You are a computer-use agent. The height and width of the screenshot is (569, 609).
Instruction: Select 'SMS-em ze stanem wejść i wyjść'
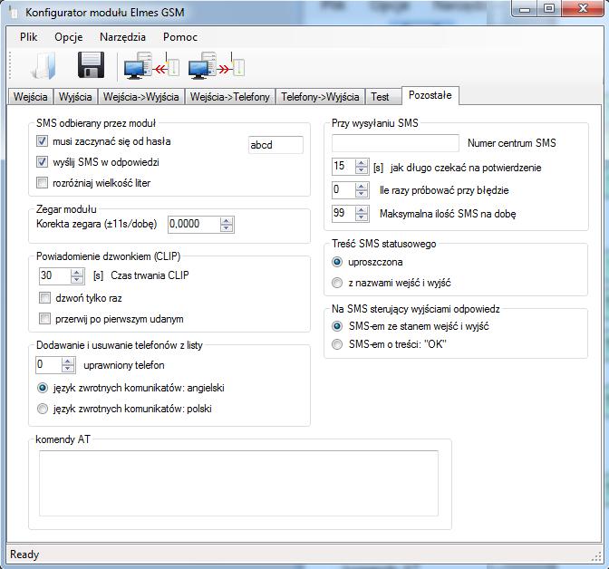pos(337,326)
